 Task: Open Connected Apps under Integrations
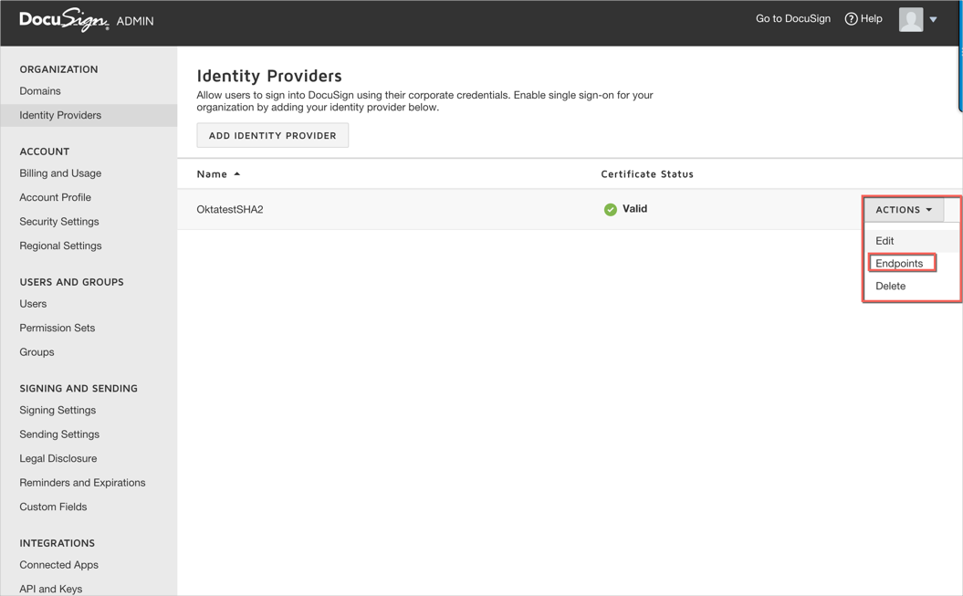click(58, 565)
